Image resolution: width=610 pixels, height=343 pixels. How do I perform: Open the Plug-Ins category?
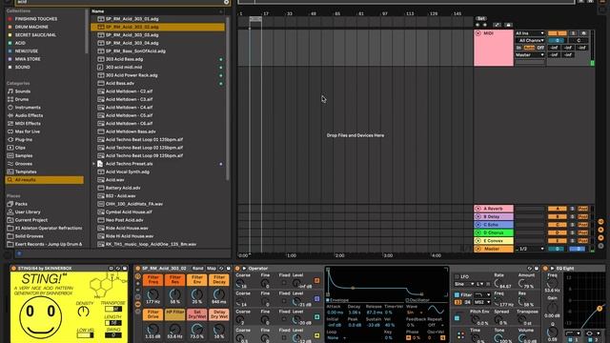(23, 140)
